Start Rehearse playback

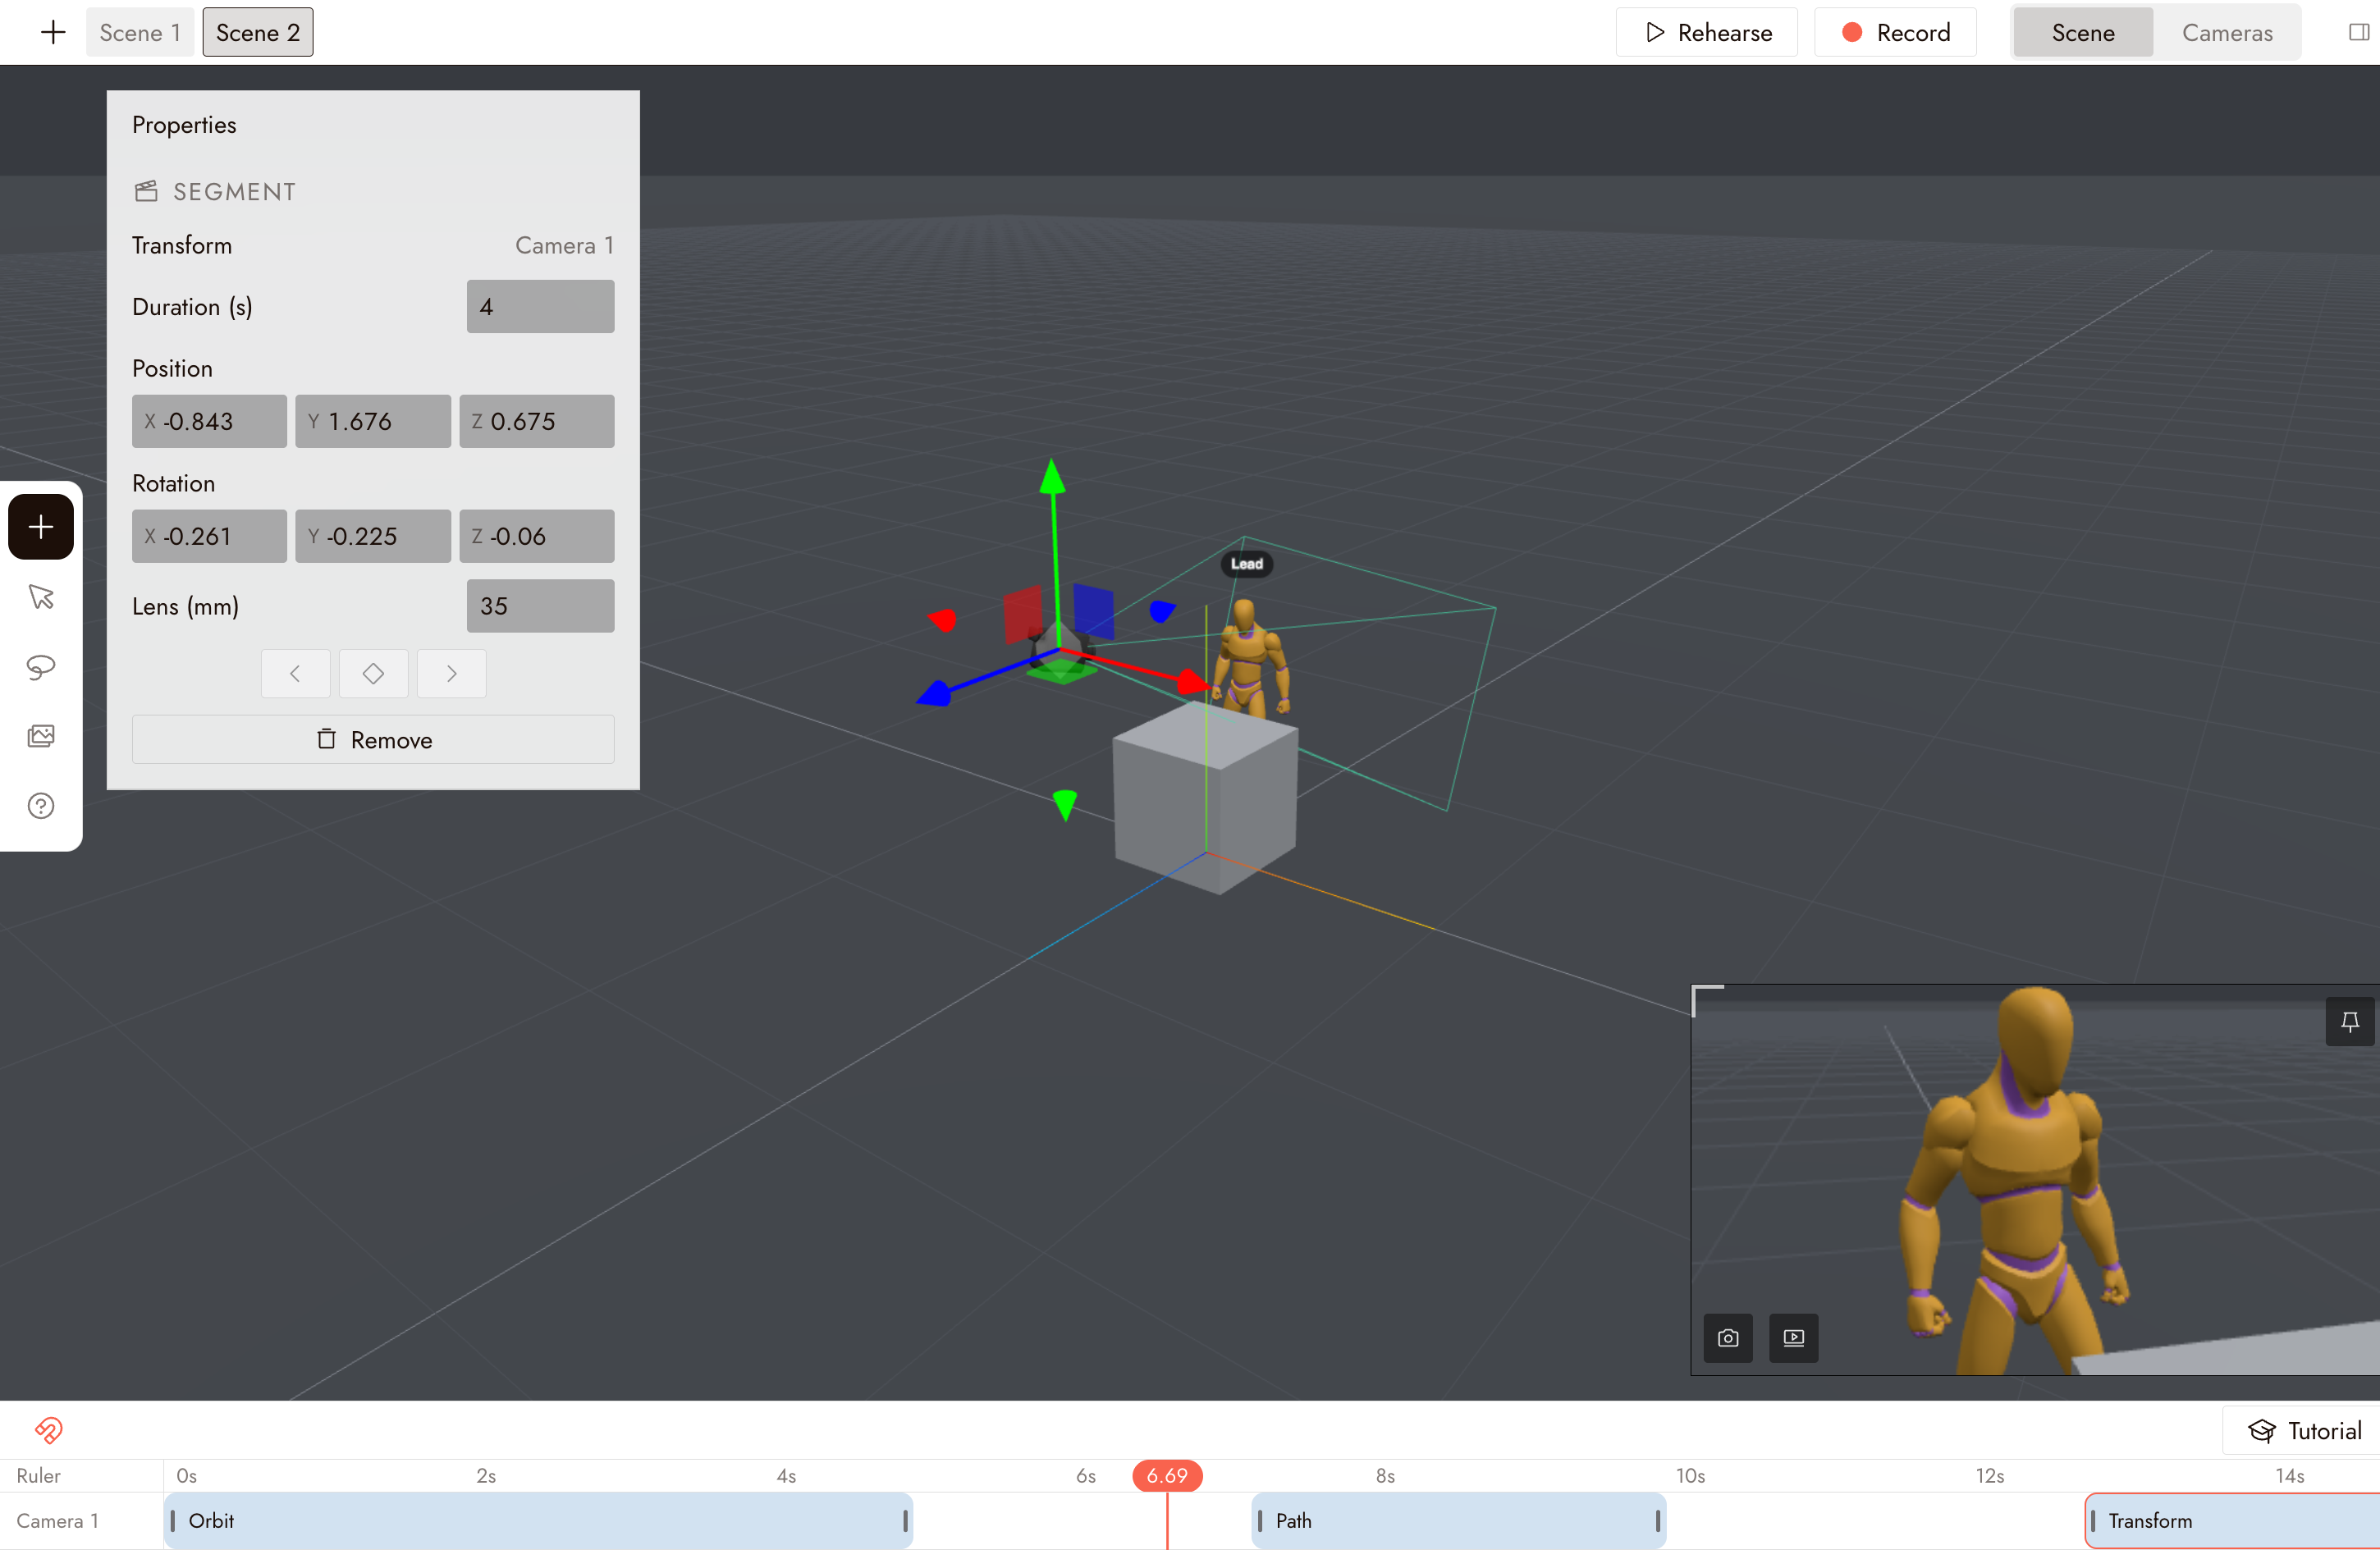click(x=1707, y=32)
